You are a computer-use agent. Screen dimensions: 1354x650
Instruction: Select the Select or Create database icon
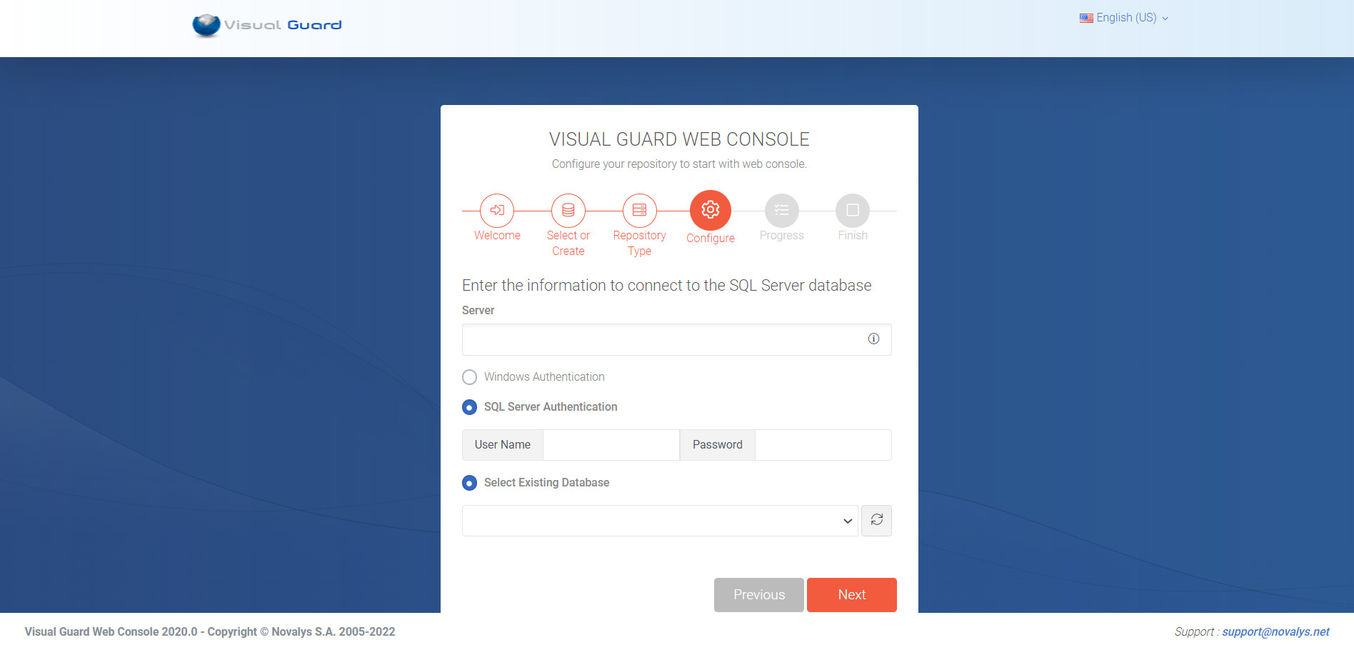point(568,211)
